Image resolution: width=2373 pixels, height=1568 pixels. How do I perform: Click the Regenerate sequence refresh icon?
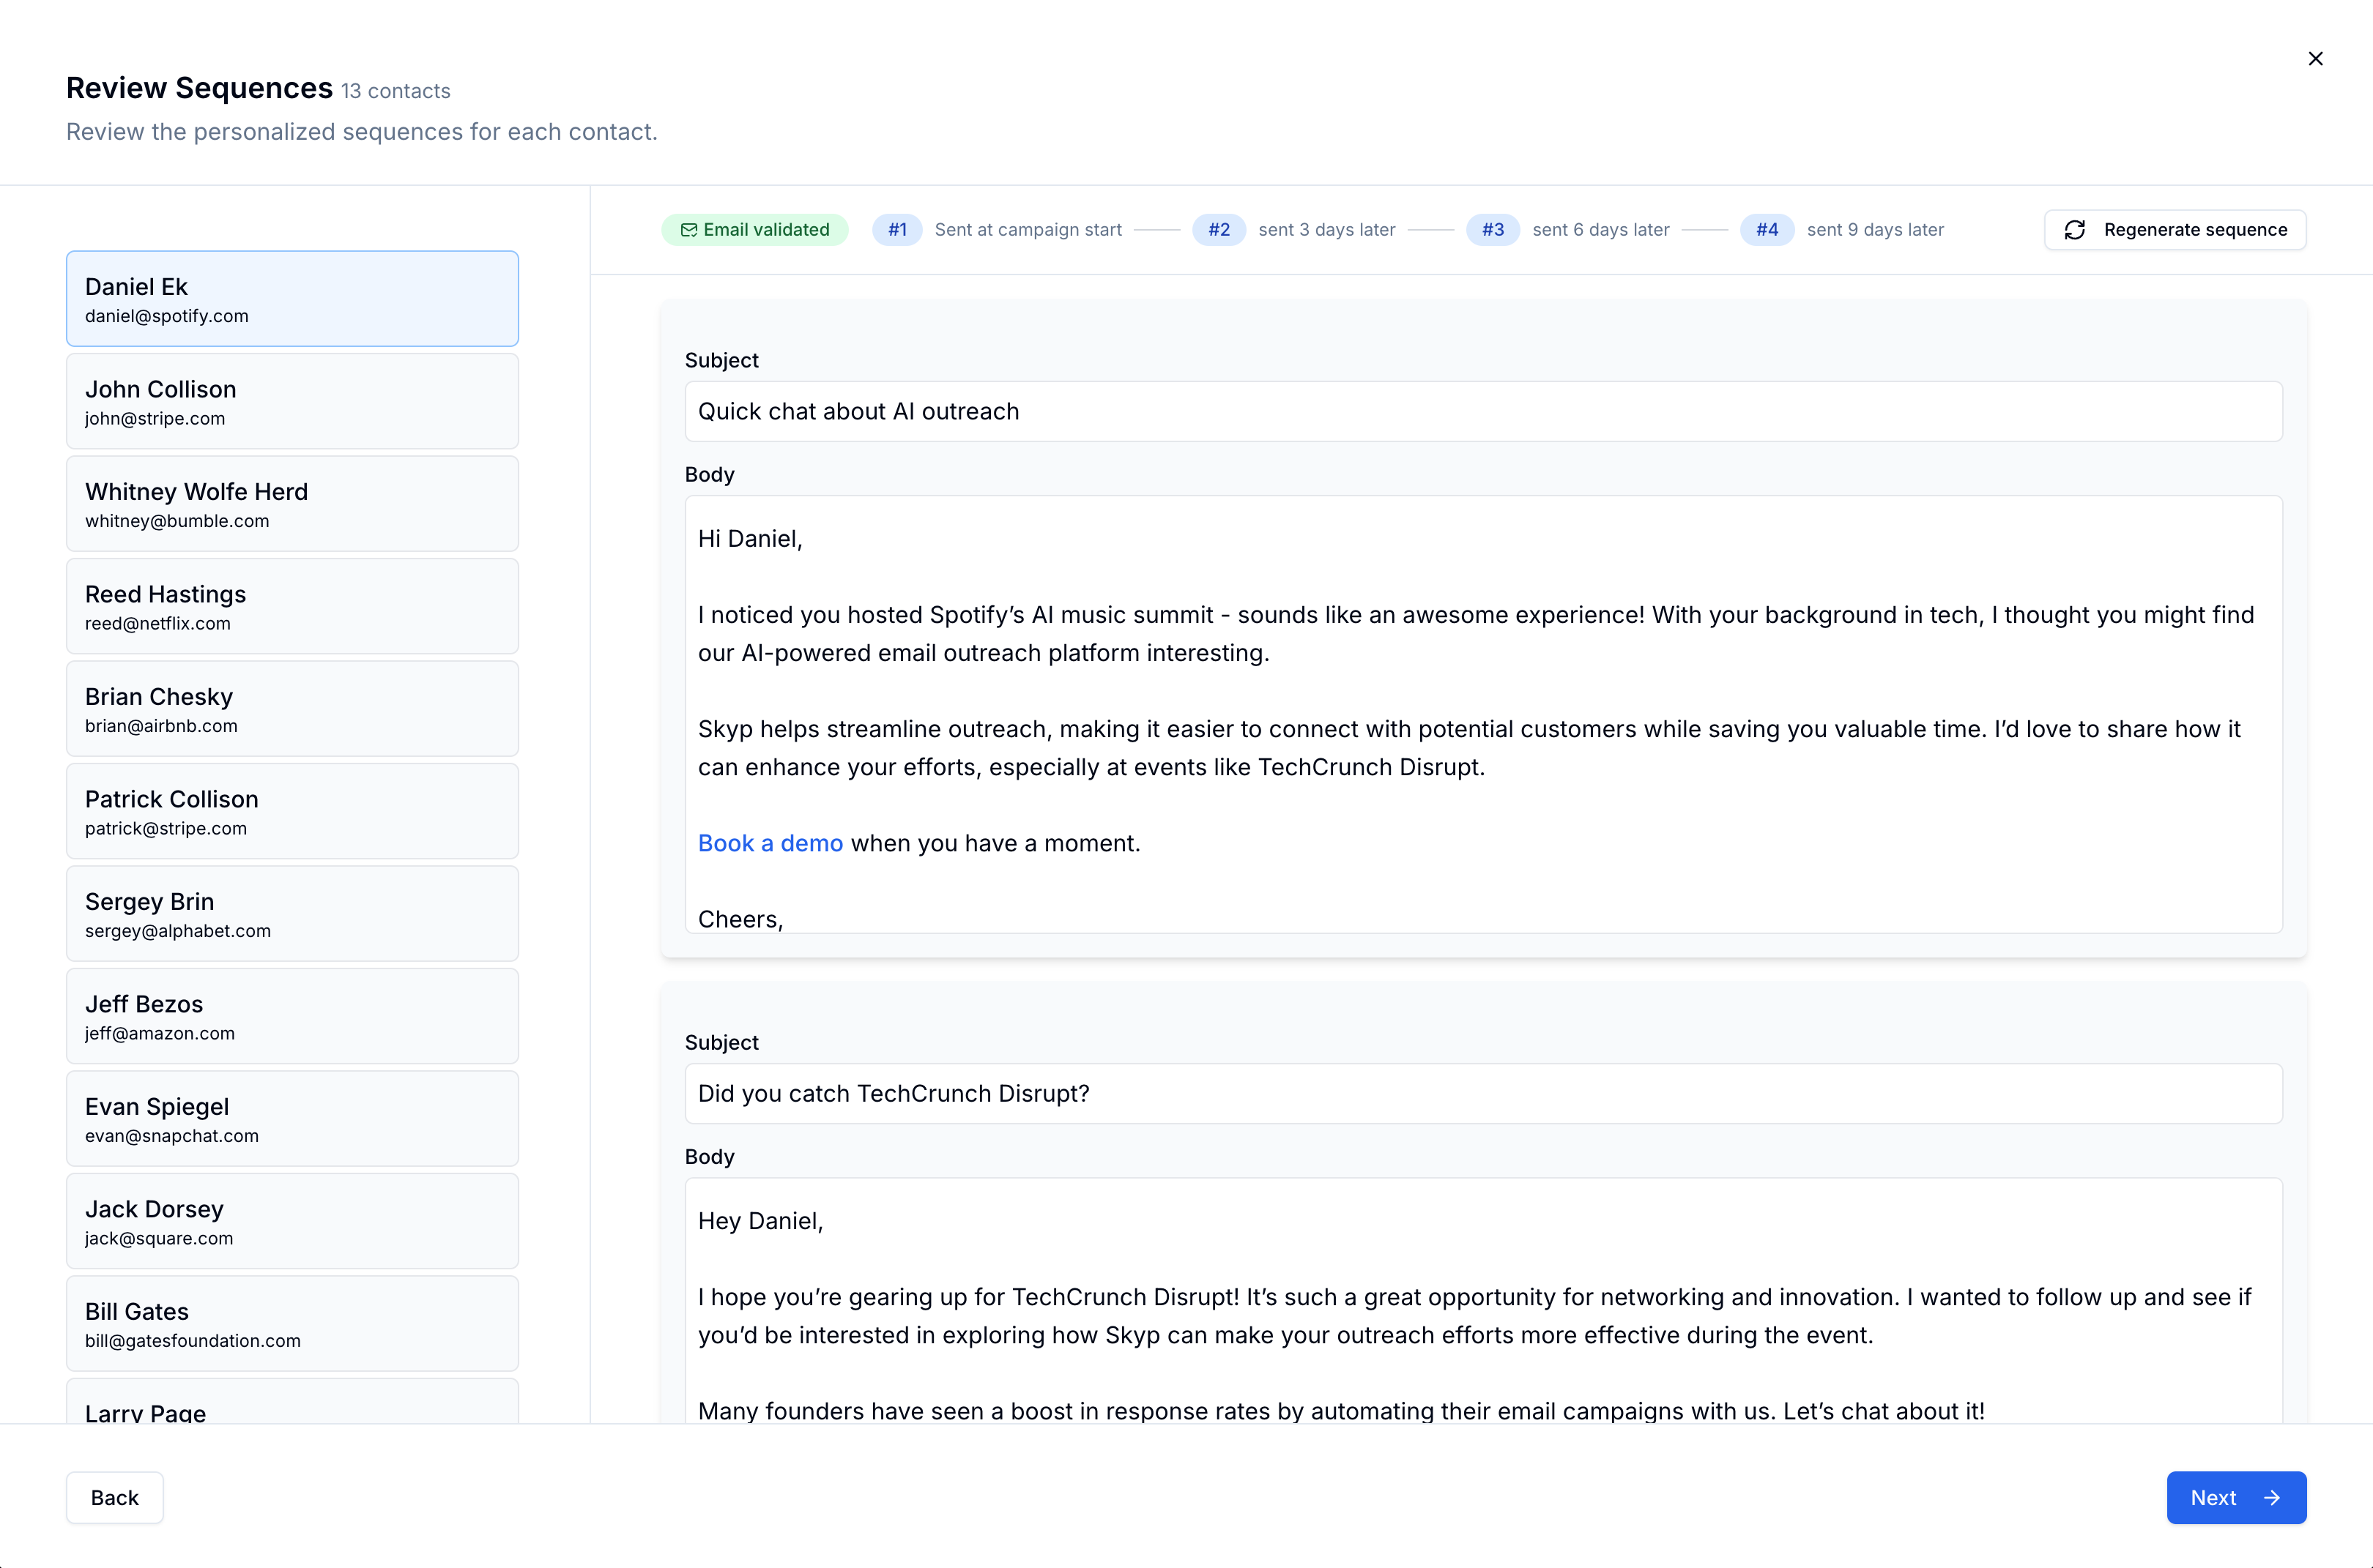(x=2075, y=230)
